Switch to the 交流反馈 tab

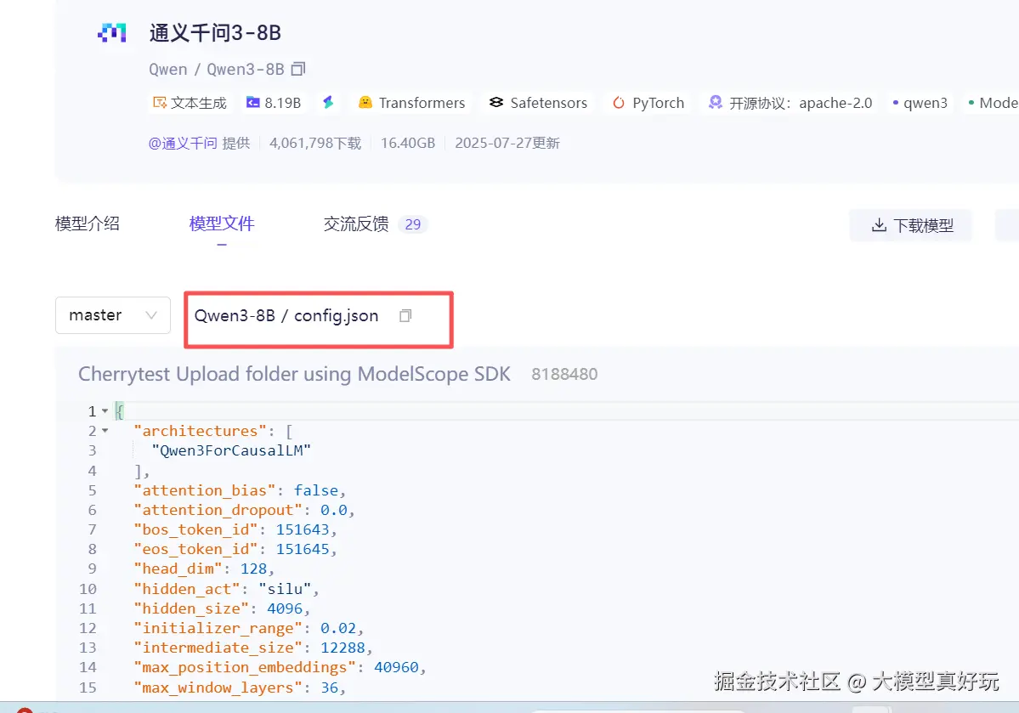coord(356,224)
